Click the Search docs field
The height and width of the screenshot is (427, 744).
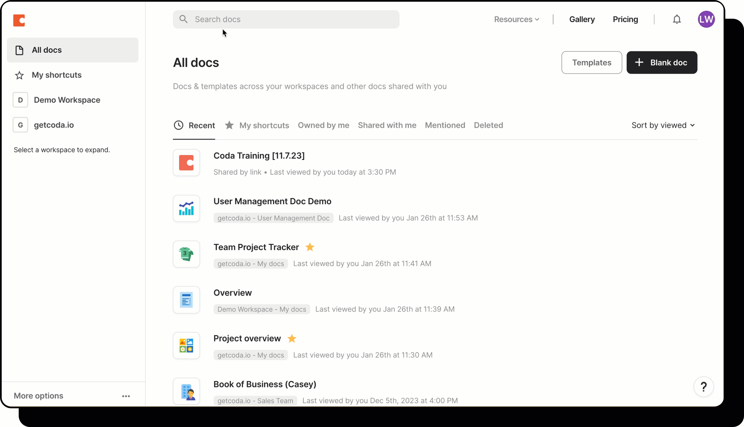pyautogui.click(x=286, y=19)
